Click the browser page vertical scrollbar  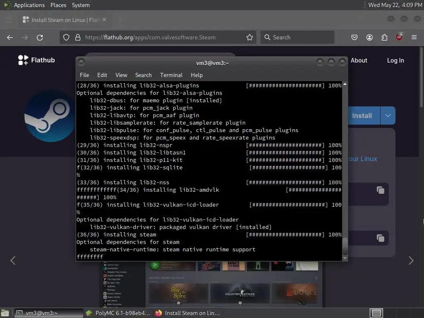pos(421,77)
